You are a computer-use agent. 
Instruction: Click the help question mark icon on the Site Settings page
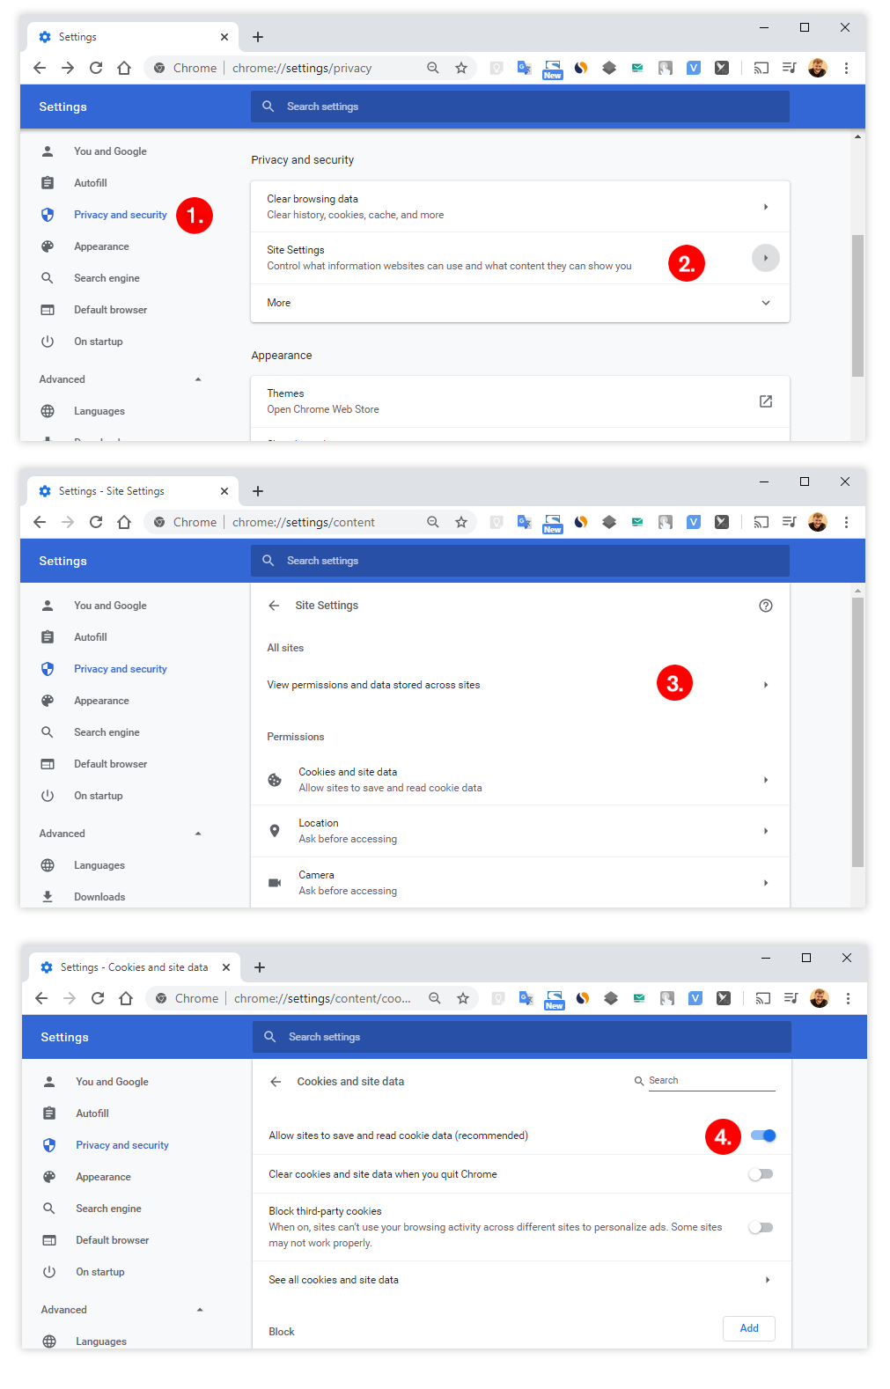(766, 606)
